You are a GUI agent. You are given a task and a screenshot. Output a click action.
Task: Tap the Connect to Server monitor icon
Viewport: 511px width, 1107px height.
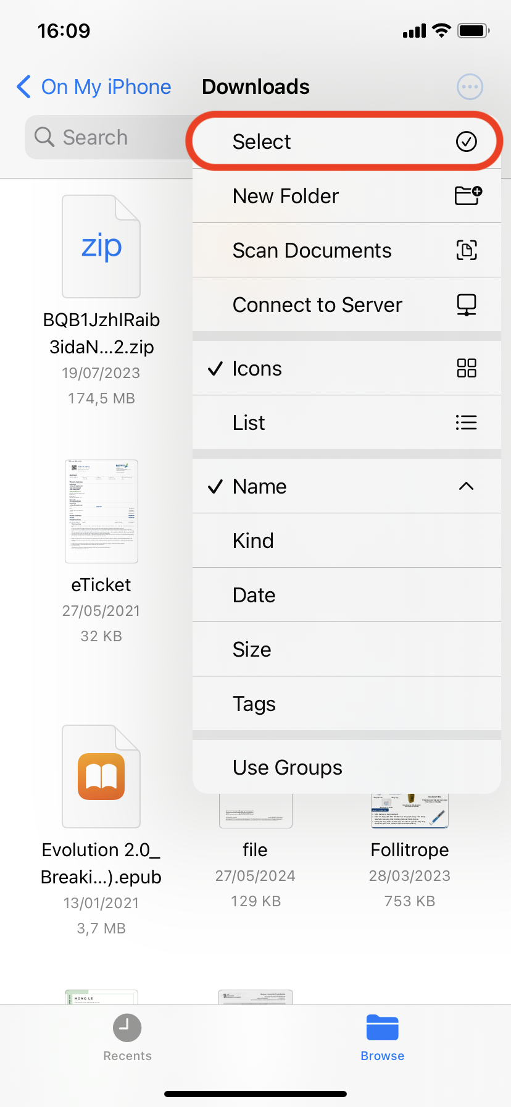(x=467, y=305)
